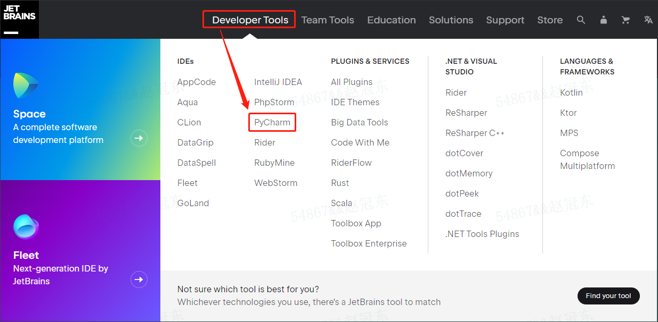Open Rider in the IDEs column

pos(265,142)
